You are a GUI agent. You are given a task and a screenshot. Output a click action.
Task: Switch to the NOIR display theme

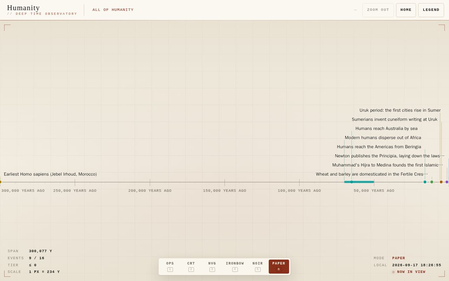(258, 267)
